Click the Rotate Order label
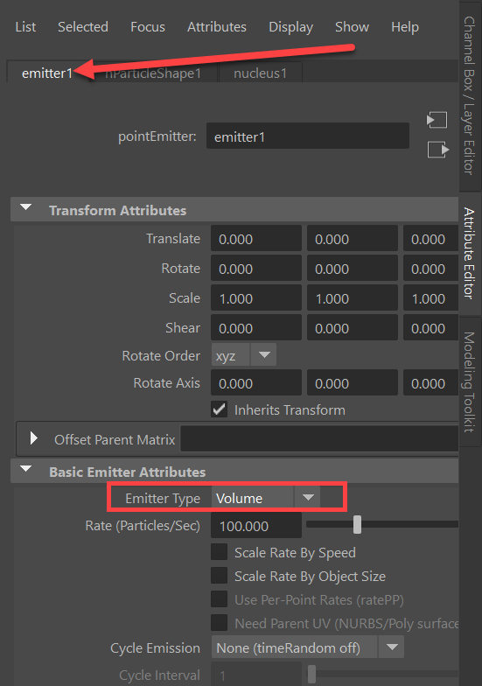 (x=161, y=355)
